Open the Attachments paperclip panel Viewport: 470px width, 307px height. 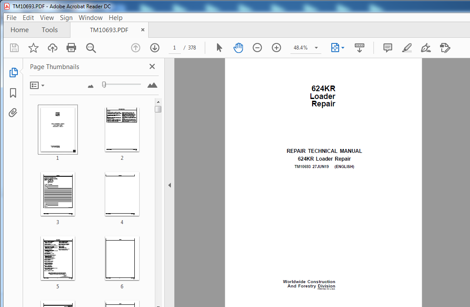[13, 113]
